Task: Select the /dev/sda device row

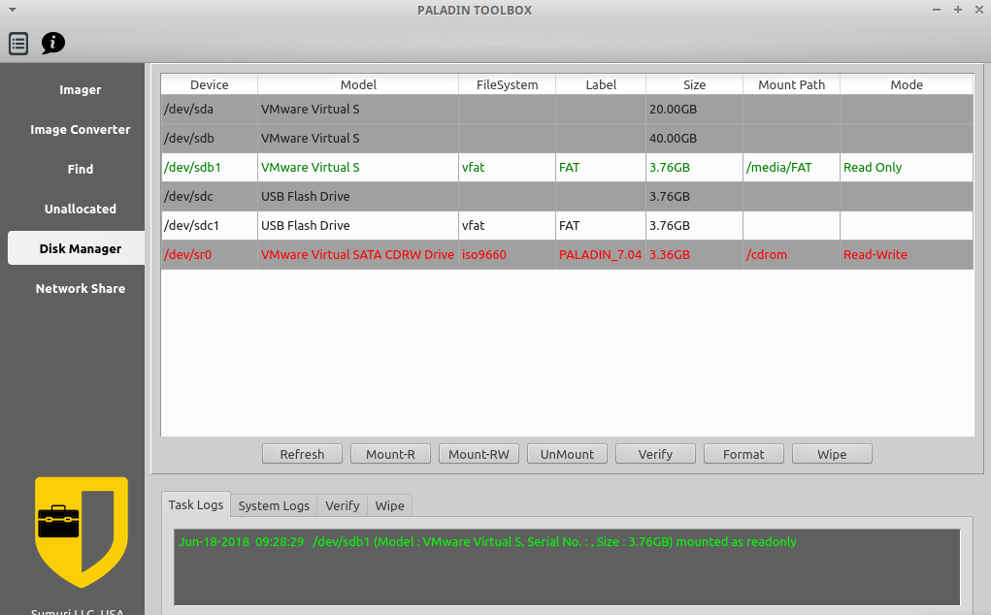Action: 567,110
